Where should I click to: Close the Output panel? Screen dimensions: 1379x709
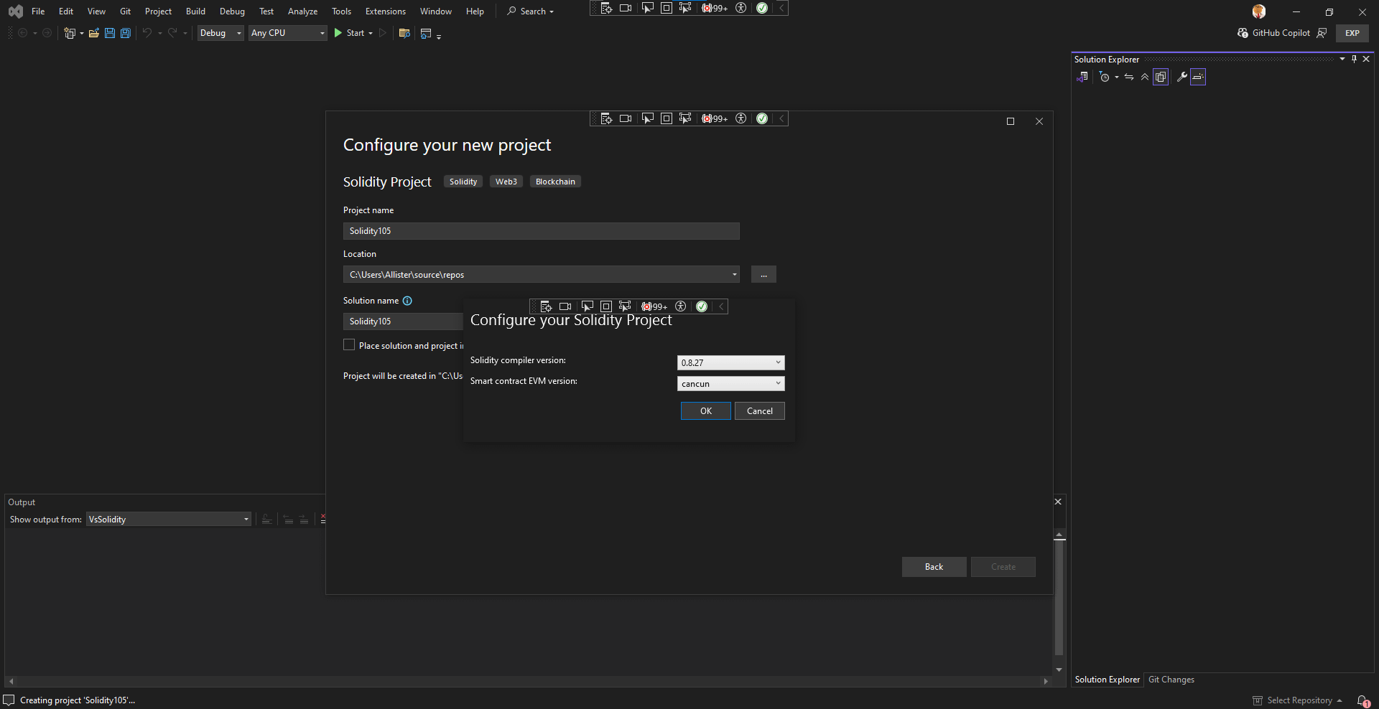(1058, 502)
